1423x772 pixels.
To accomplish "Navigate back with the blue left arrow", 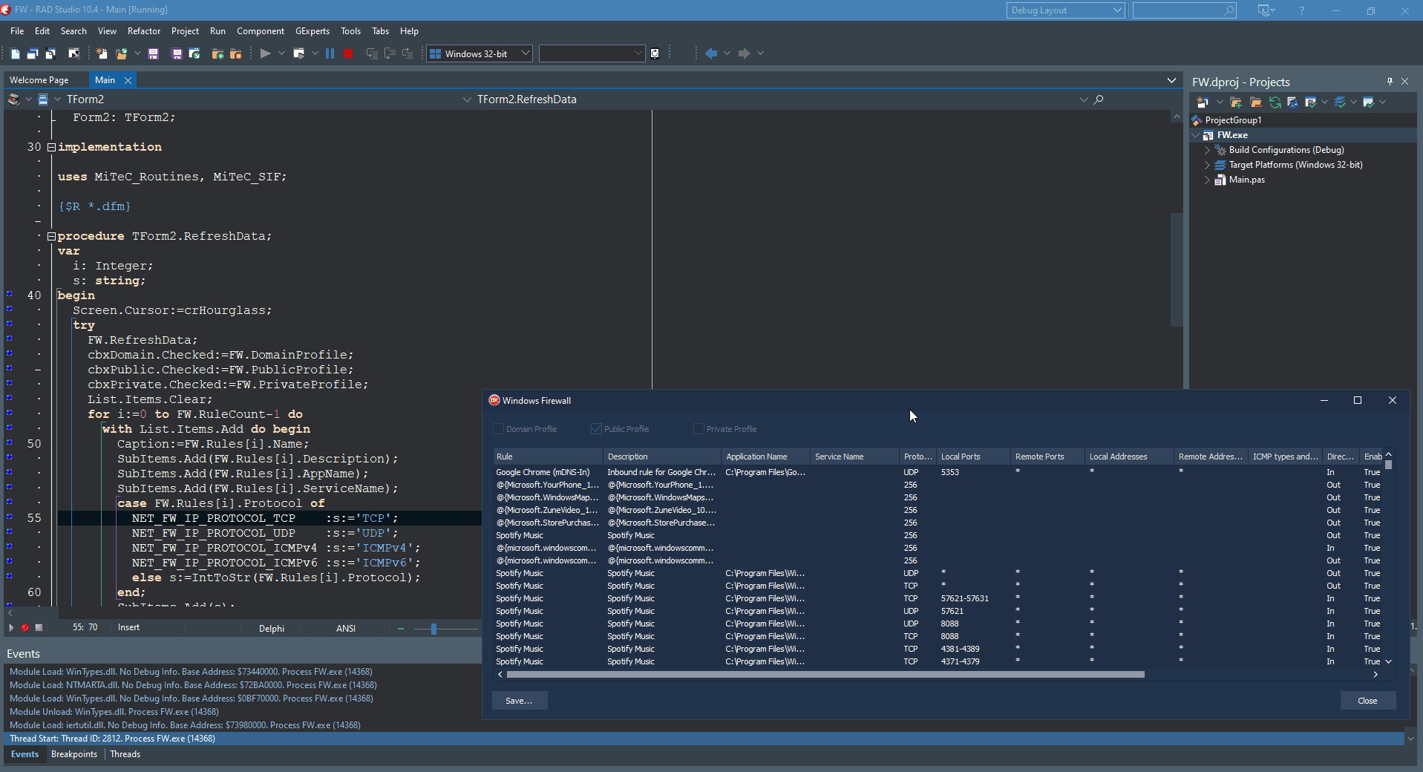I will (711, 53).
